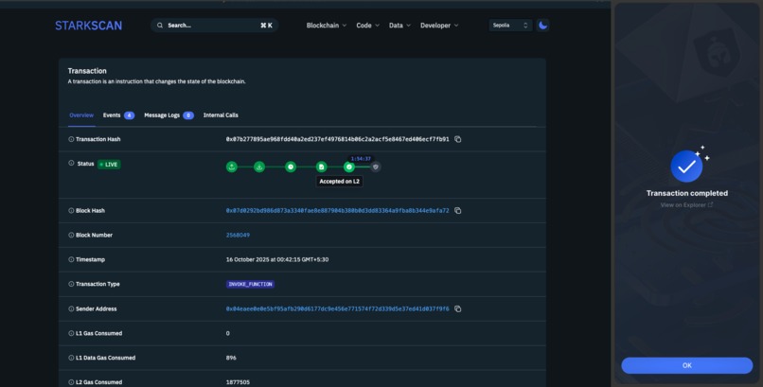Click the timestamp 16 October 2025 value
The width and height of the screenshot is (763, 387).
276,259
